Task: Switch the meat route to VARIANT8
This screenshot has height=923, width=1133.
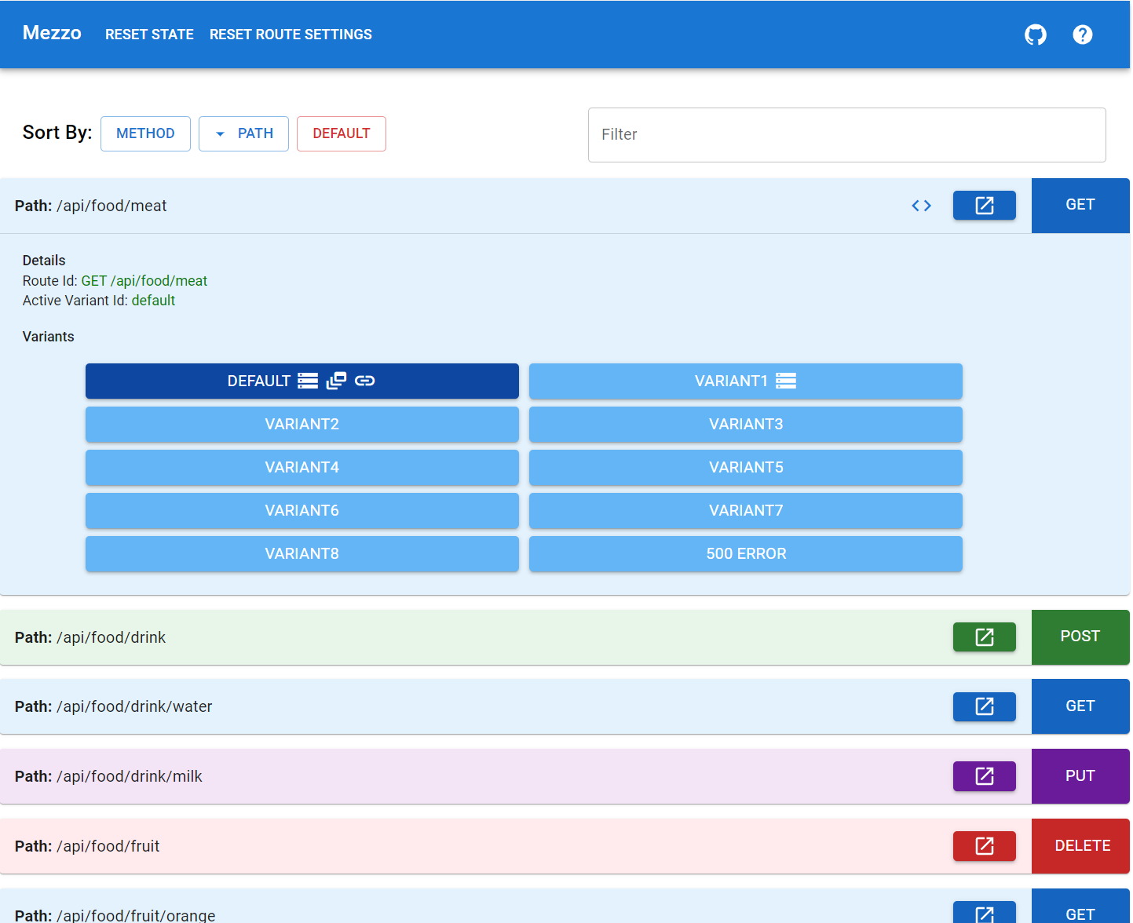Action: coord(302,553)
